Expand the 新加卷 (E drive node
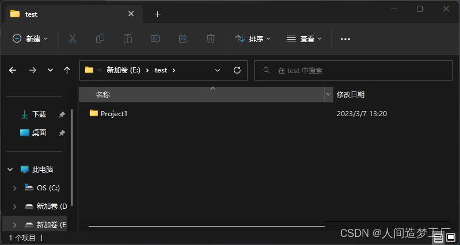The height and width of the screenshot is (245, 460). (14, 225)
